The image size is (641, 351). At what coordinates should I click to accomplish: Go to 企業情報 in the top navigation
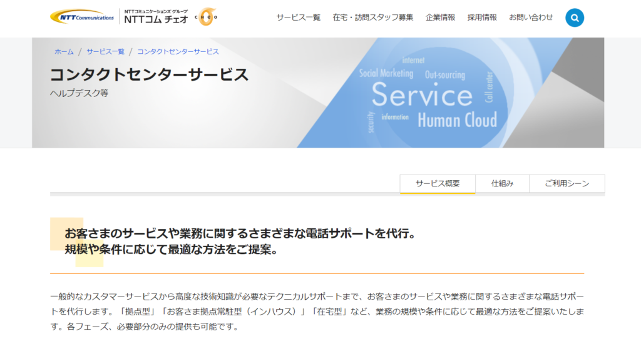440,18
